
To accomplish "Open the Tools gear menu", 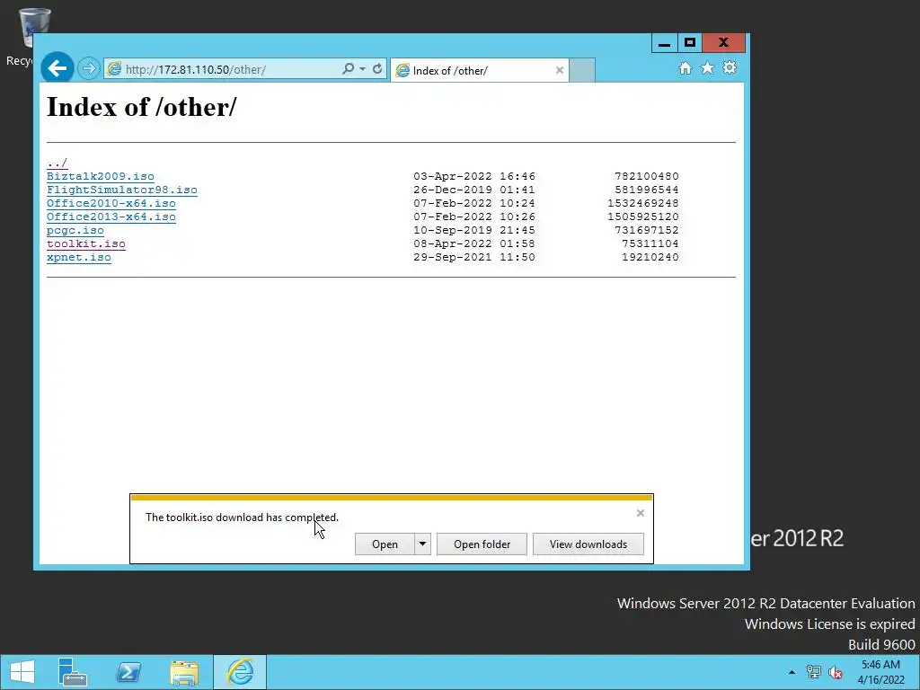I will point(730,68).
